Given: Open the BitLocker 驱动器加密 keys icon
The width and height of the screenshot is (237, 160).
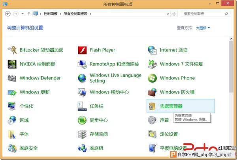Looking at the screenshot, I should pyautogui.click(x=12, y=50).
